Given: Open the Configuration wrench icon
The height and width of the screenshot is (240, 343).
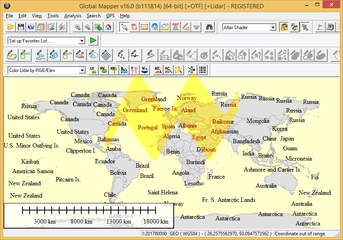Looking at the screenshot, I should tap(62, 27).
